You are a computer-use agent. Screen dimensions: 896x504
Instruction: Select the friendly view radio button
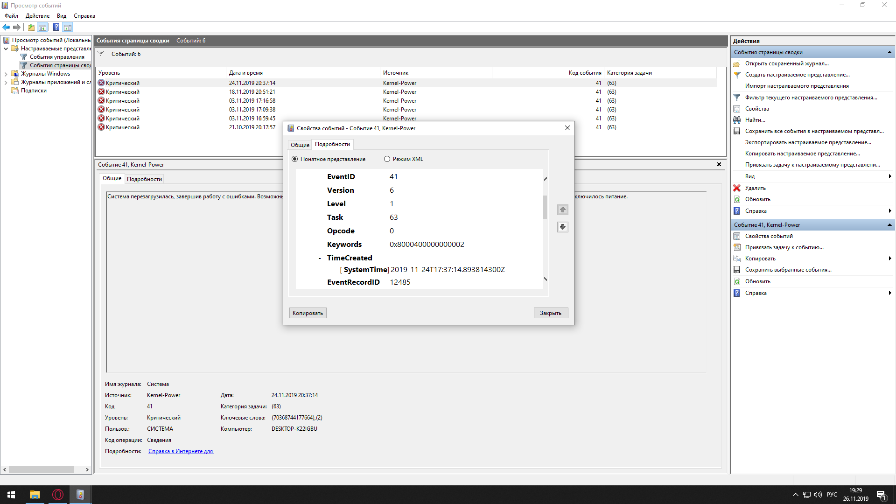click(294, 159)
